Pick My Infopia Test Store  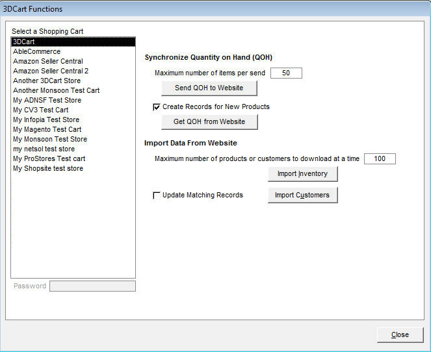click(73, 119)
